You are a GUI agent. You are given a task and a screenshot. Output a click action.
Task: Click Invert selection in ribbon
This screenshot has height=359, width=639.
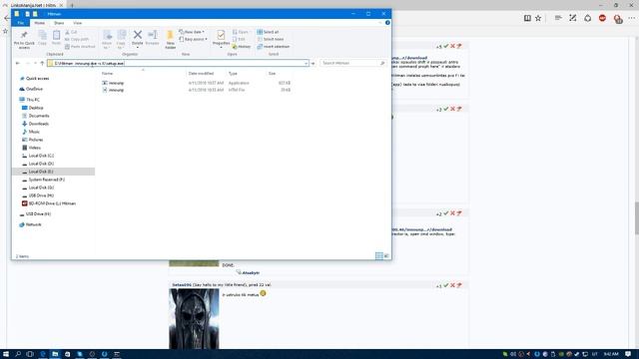273,47
